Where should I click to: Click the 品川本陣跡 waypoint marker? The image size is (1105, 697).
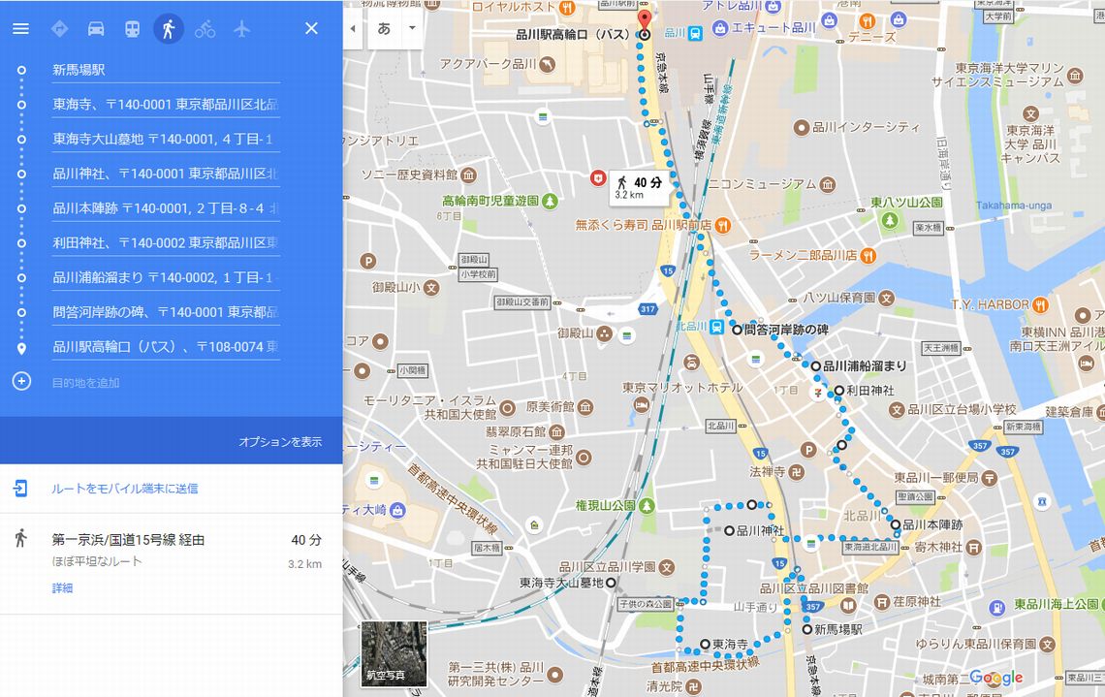(x=895, y=525)
